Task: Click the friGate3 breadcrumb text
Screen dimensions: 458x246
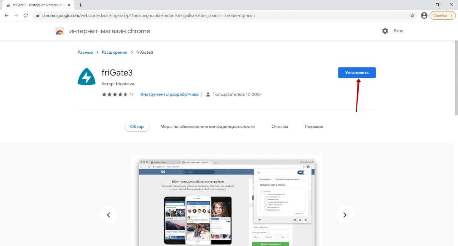Action: coord(145,52)
